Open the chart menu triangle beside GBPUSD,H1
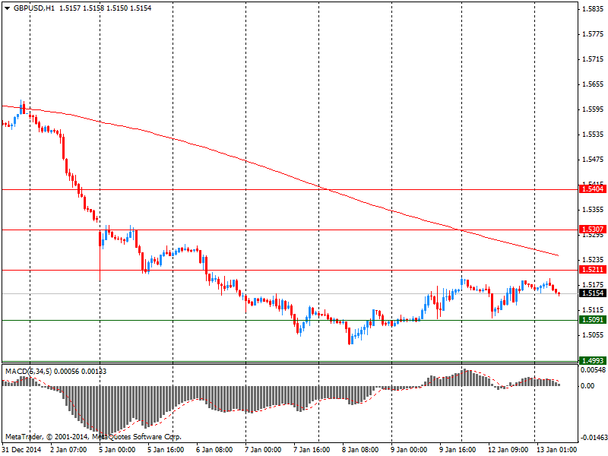Image resolution: width=608 pixels, height=456 pixels. pos(7,8)
